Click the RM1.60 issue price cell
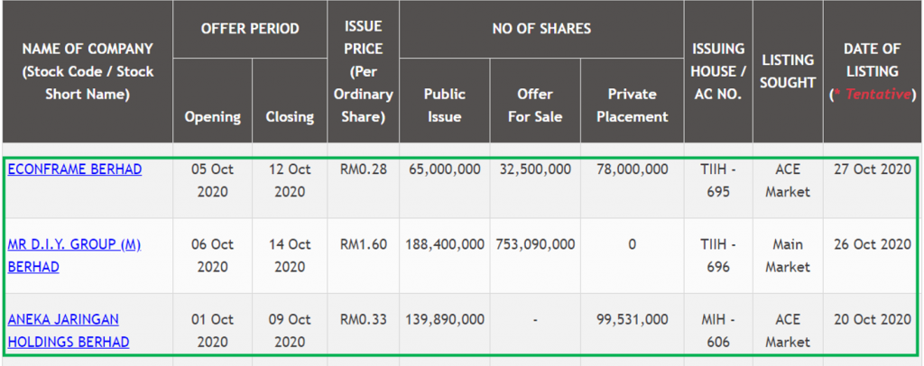The width and height of the screenshot is (924, 366). click(x=364, y=244)
